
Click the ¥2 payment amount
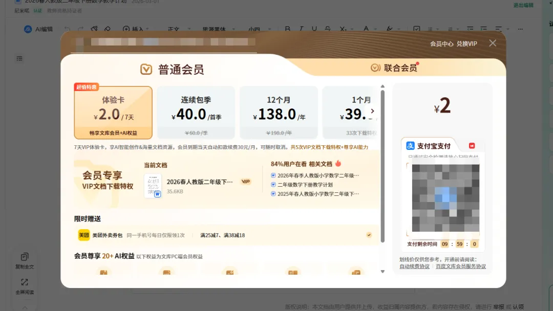442,106
